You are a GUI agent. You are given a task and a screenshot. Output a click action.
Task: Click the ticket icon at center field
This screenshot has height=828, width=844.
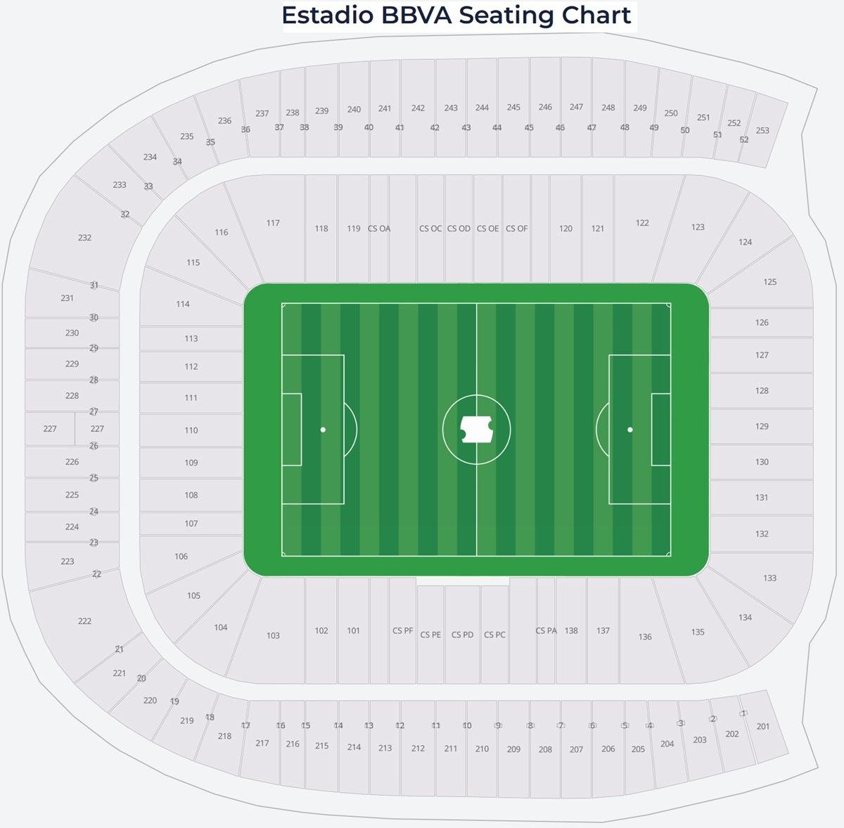[x=476, y=429]
